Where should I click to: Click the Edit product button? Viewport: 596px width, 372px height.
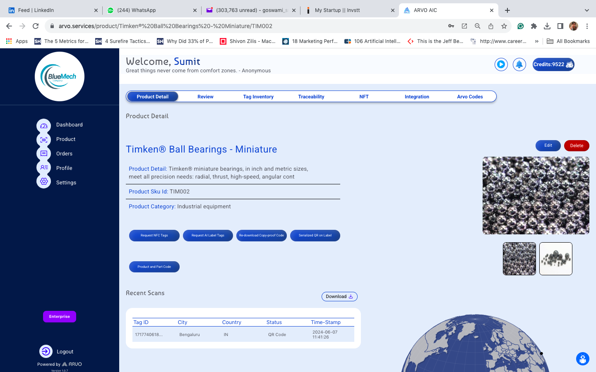548,145
